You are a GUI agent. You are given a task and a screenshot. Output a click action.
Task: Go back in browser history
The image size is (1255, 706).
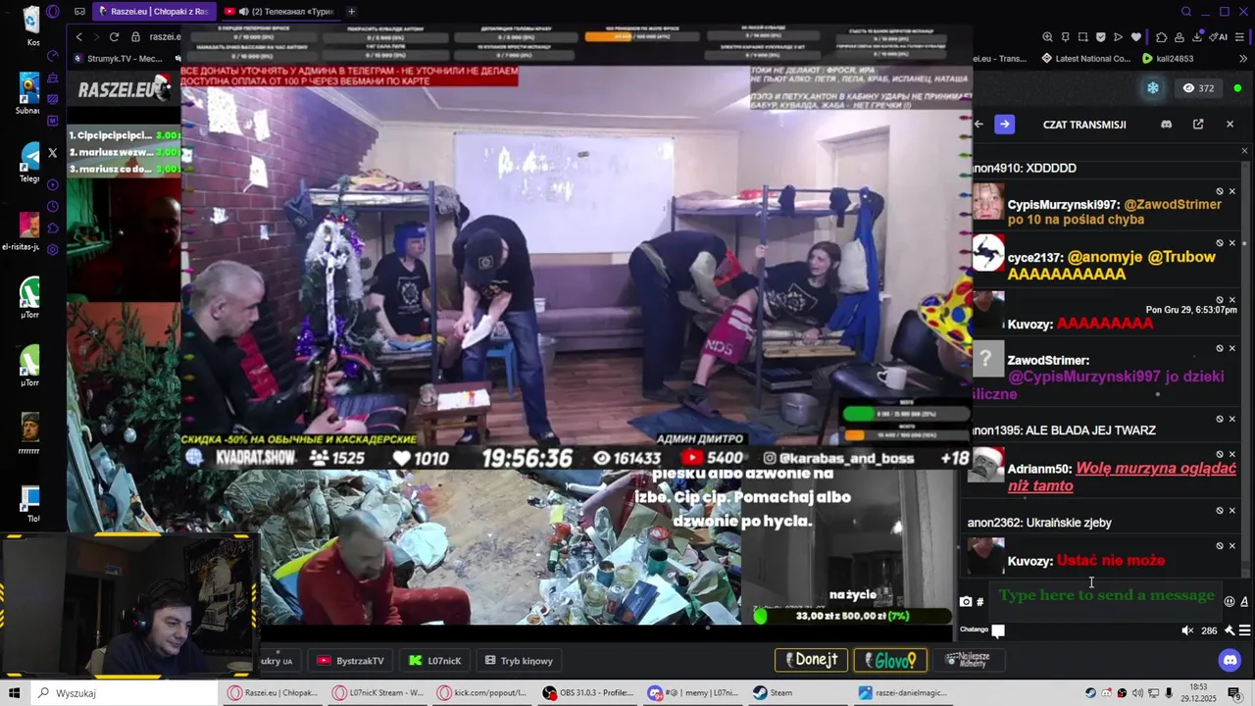(79, 37)
